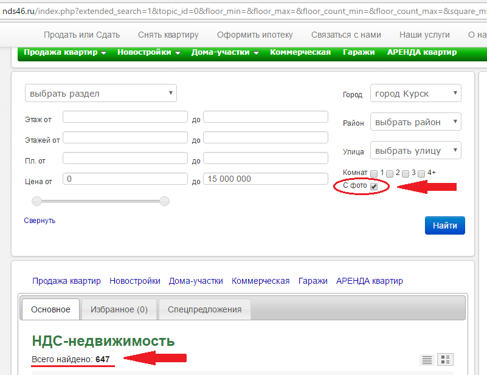Viewport: 487px width, 375px height.
Task: Follow blue 'Продажа квартир' link
Action: click(x=66, y=281)
